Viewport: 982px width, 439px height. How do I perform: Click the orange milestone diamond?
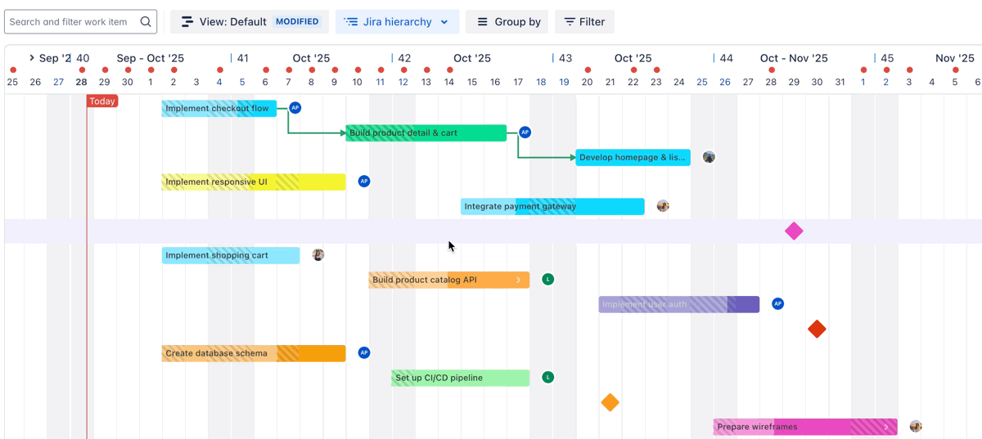click(610, 402)
